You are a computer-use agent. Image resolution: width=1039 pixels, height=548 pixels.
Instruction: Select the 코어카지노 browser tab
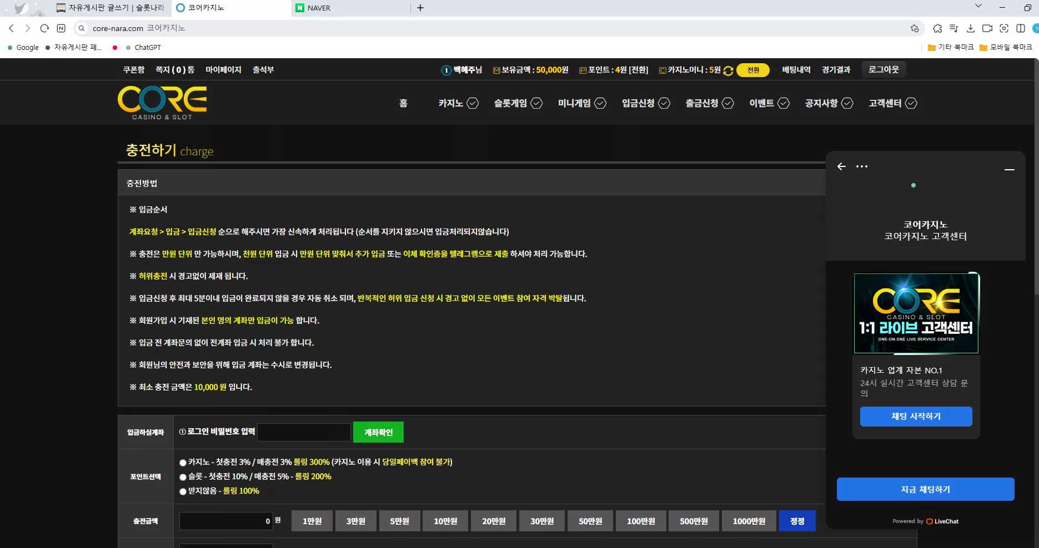coord(230,8)
